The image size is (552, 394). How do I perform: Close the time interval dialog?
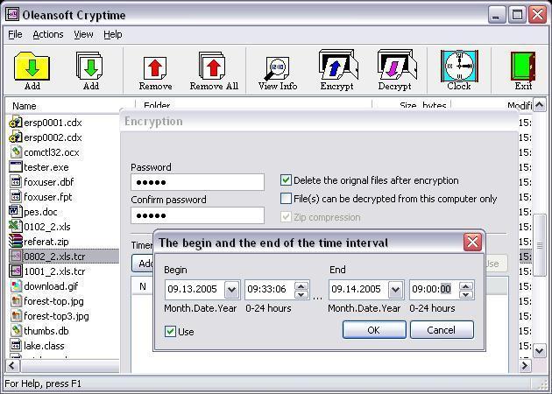(472, 242)
